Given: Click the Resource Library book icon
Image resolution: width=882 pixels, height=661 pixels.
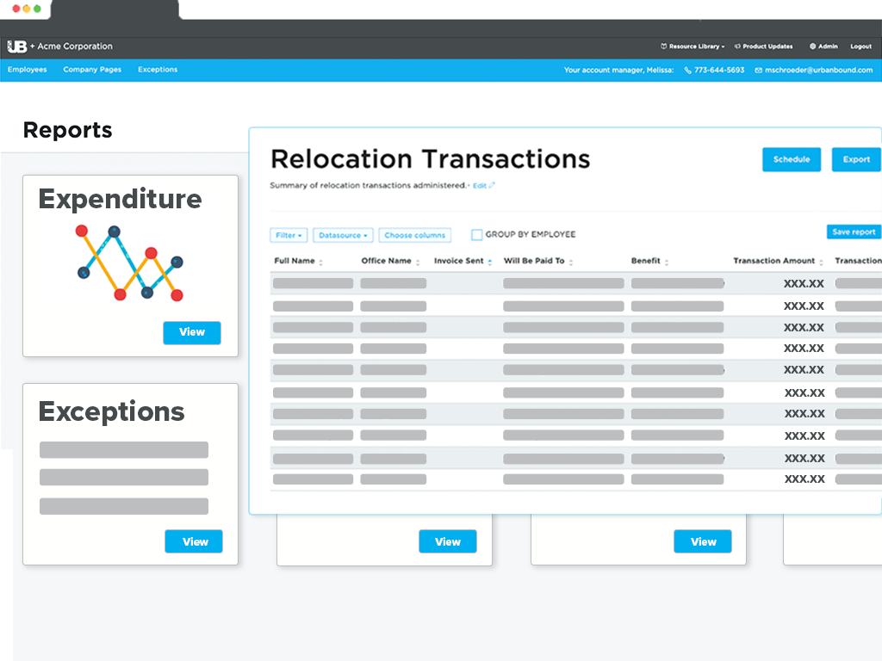Looking at the screenshot, I should coord(663,46).
